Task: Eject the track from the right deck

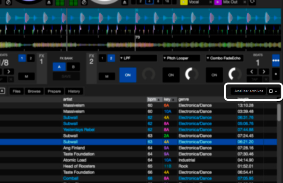Action: click(x=124, y=2)
